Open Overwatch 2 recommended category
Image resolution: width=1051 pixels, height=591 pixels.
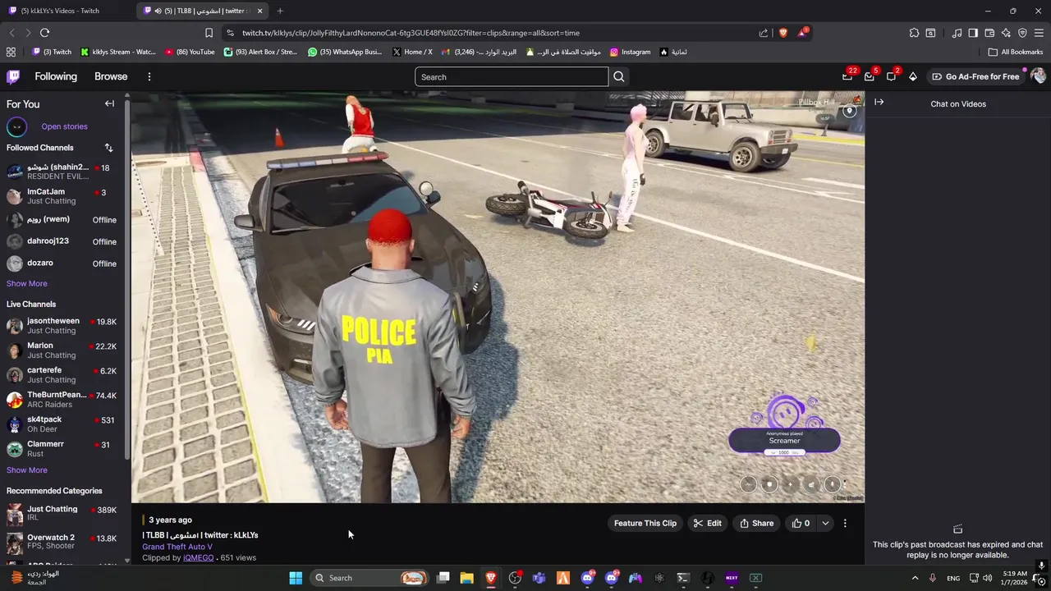pos(63,542)
